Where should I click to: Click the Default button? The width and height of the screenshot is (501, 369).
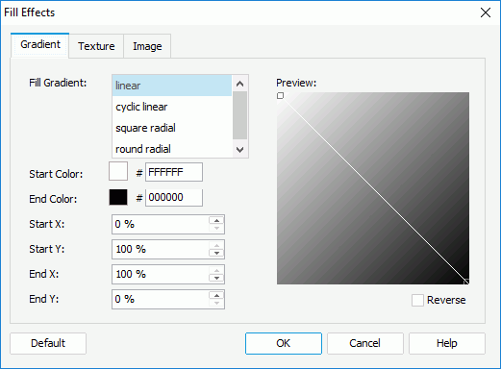click(48, 343)
